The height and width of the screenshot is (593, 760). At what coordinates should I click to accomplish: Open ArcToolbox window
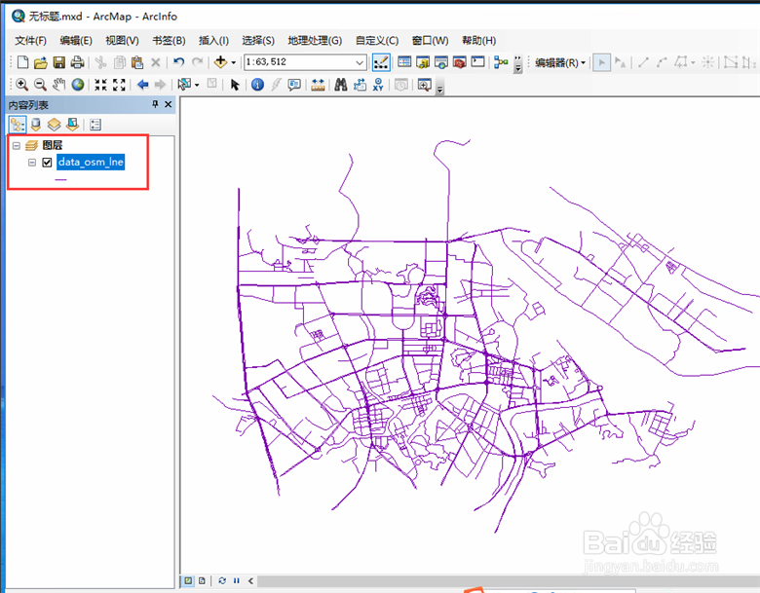[460, 62]
